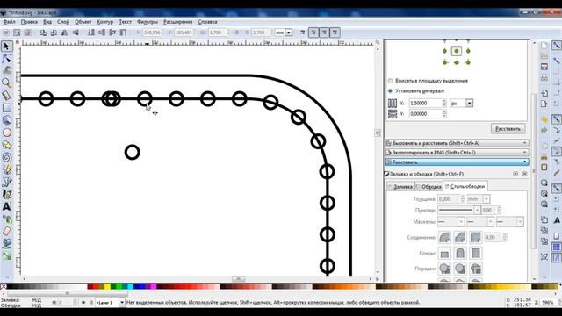The height and width of the screenshot is (316, 562).
Task: Click the miter join icon
Action: point(475,237)
